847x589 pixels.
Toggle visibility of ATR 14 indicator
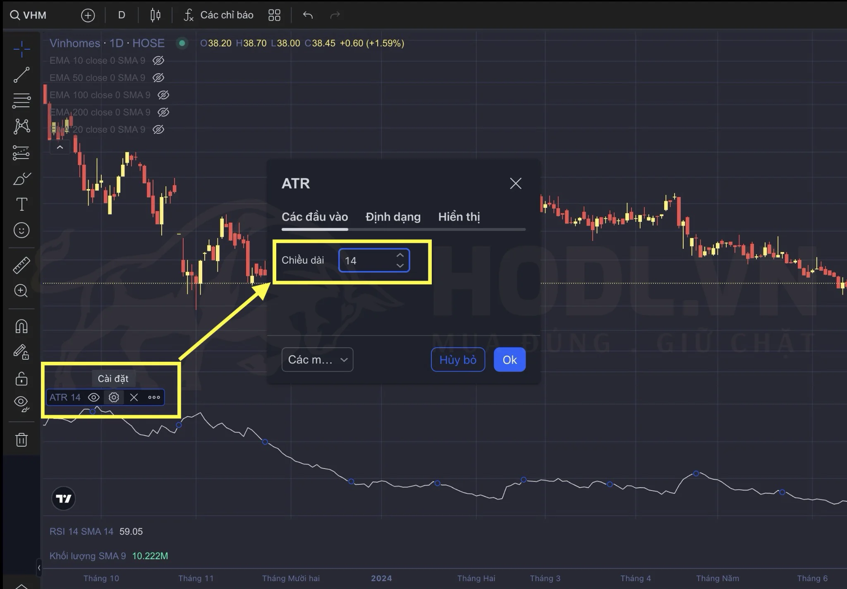pos(94,397)
